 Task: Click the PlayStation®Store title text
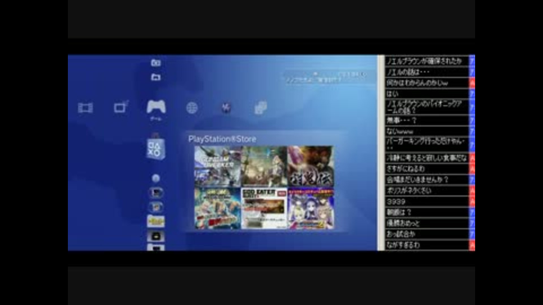click(x=222, y=139)
